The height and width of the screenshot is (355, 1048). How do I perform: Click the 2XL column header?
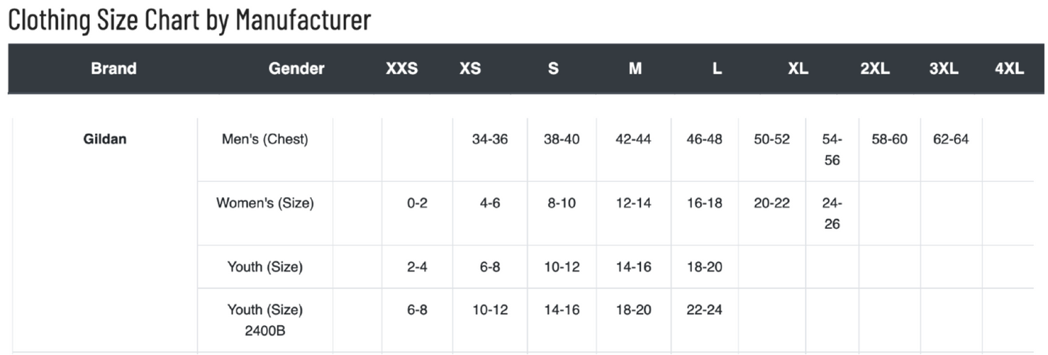875,69
